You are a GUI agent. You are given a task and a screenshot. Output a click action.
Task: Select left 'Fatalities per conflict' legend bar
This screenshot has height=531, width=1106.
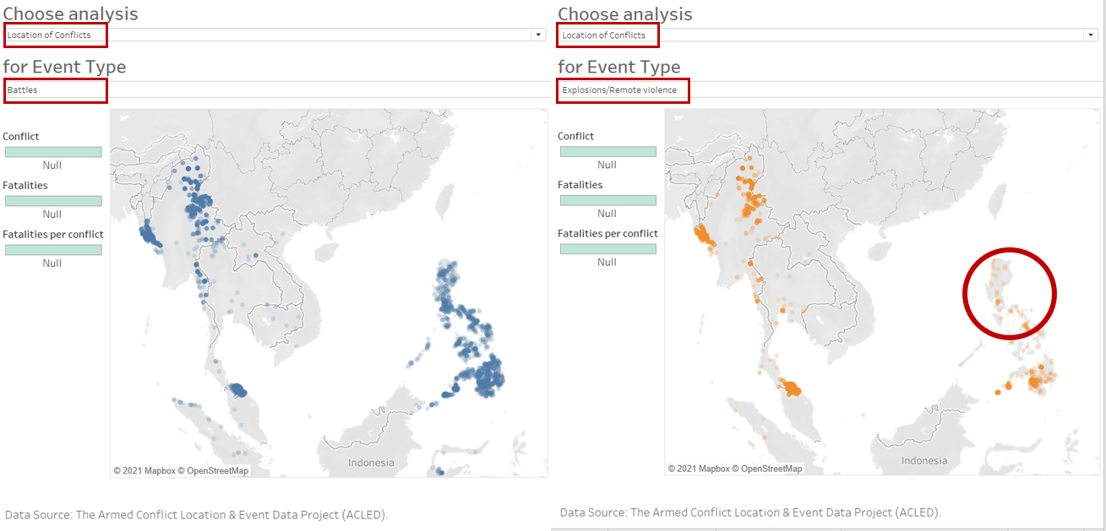click(x=53, y=250)
